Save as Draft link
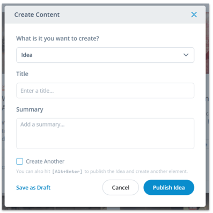 [x=33, y=188]
